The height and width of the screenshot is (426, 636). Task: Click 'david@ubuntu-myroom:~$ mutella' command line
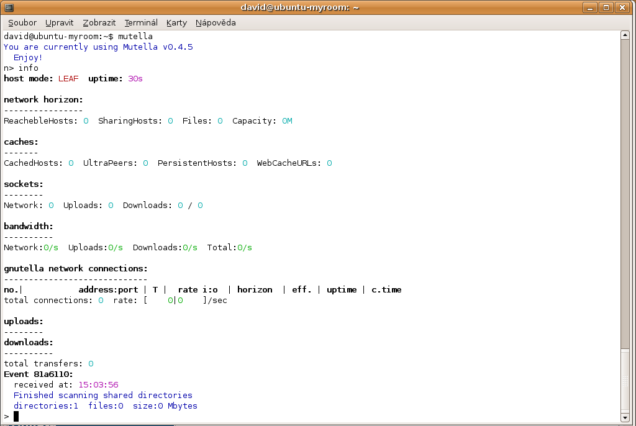(x=78, y=37)
